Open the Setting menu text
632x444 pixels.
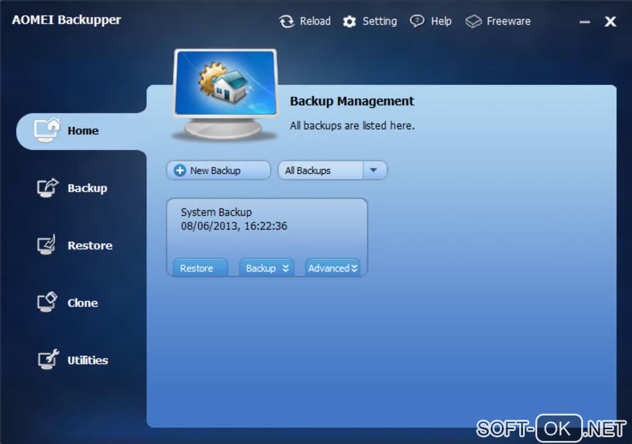point(380,21)
